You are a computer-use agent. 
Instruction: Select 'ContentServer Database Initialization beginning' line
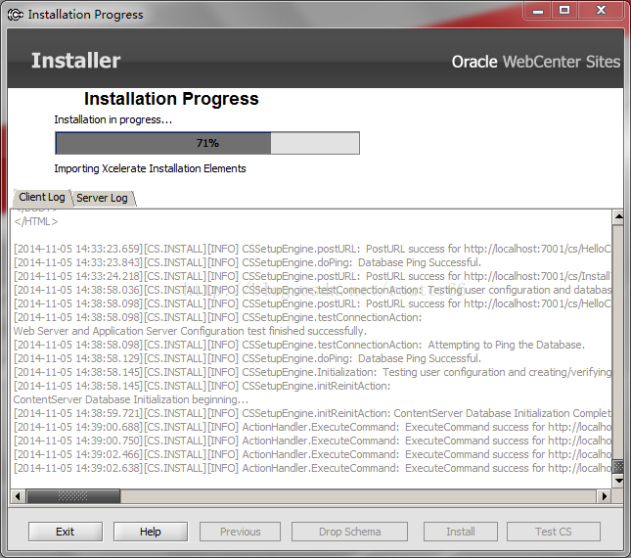click(131, 399)
